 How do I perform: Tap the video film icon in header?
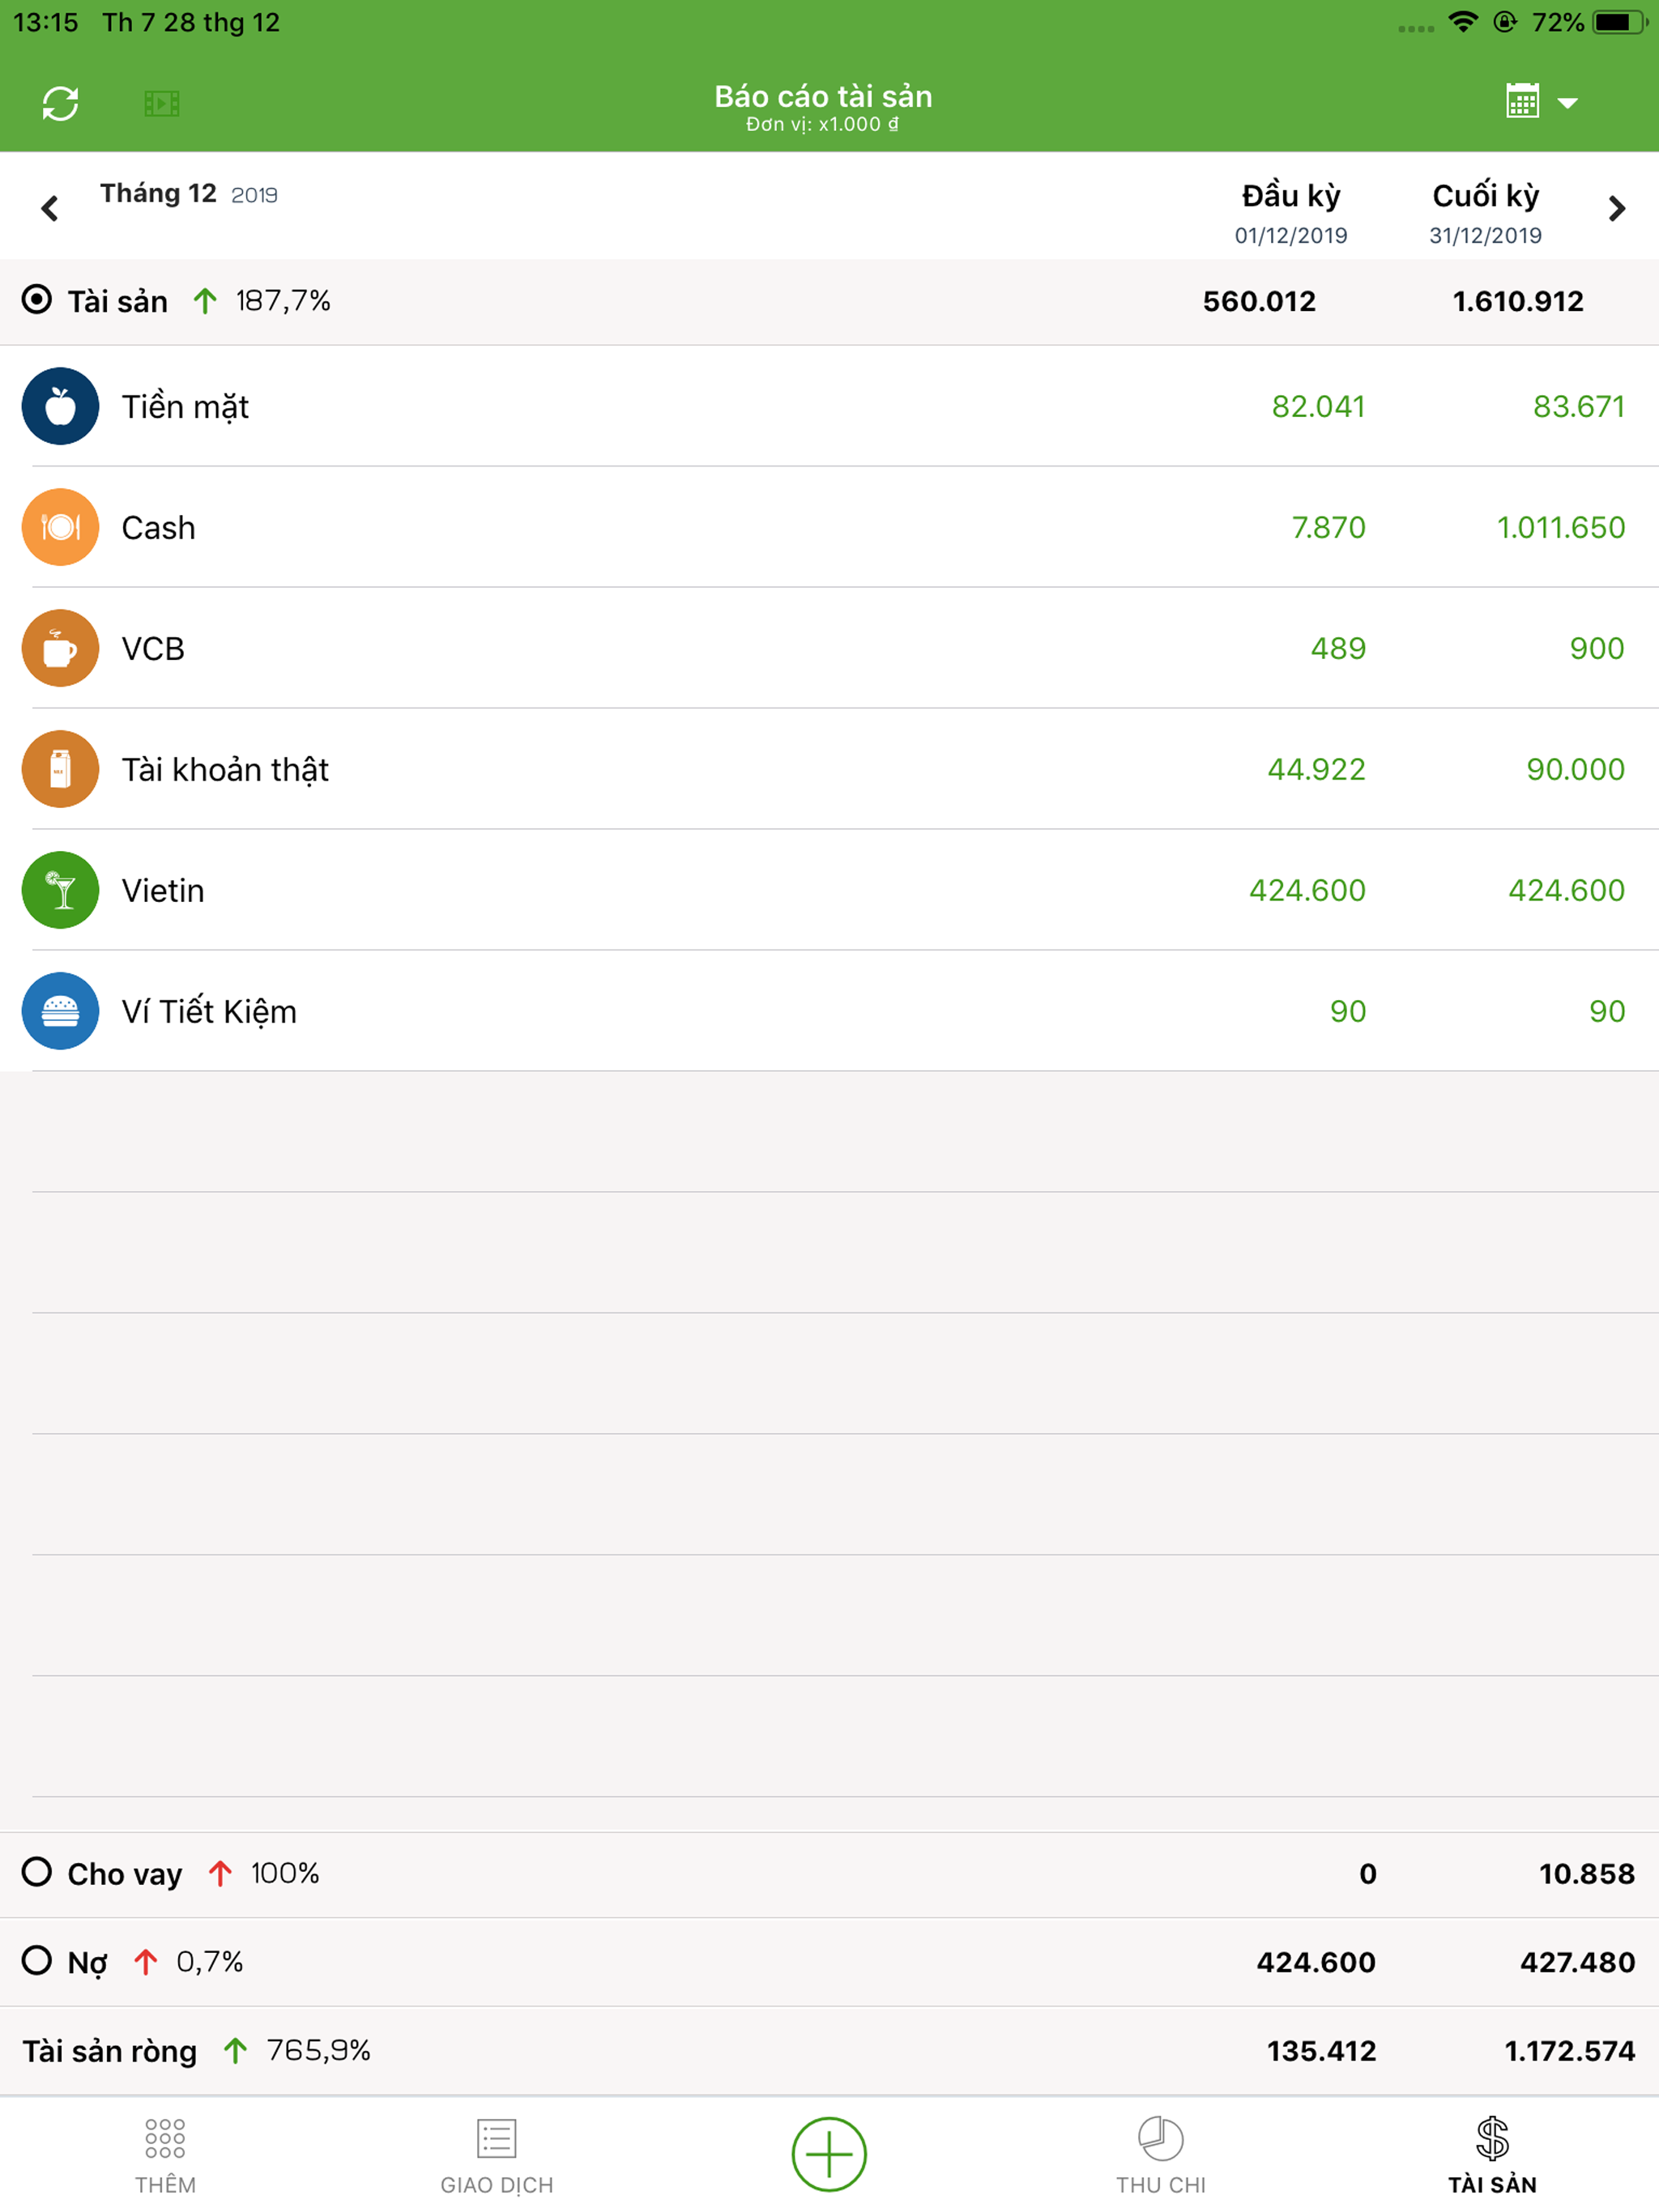(x=161, y=104)
